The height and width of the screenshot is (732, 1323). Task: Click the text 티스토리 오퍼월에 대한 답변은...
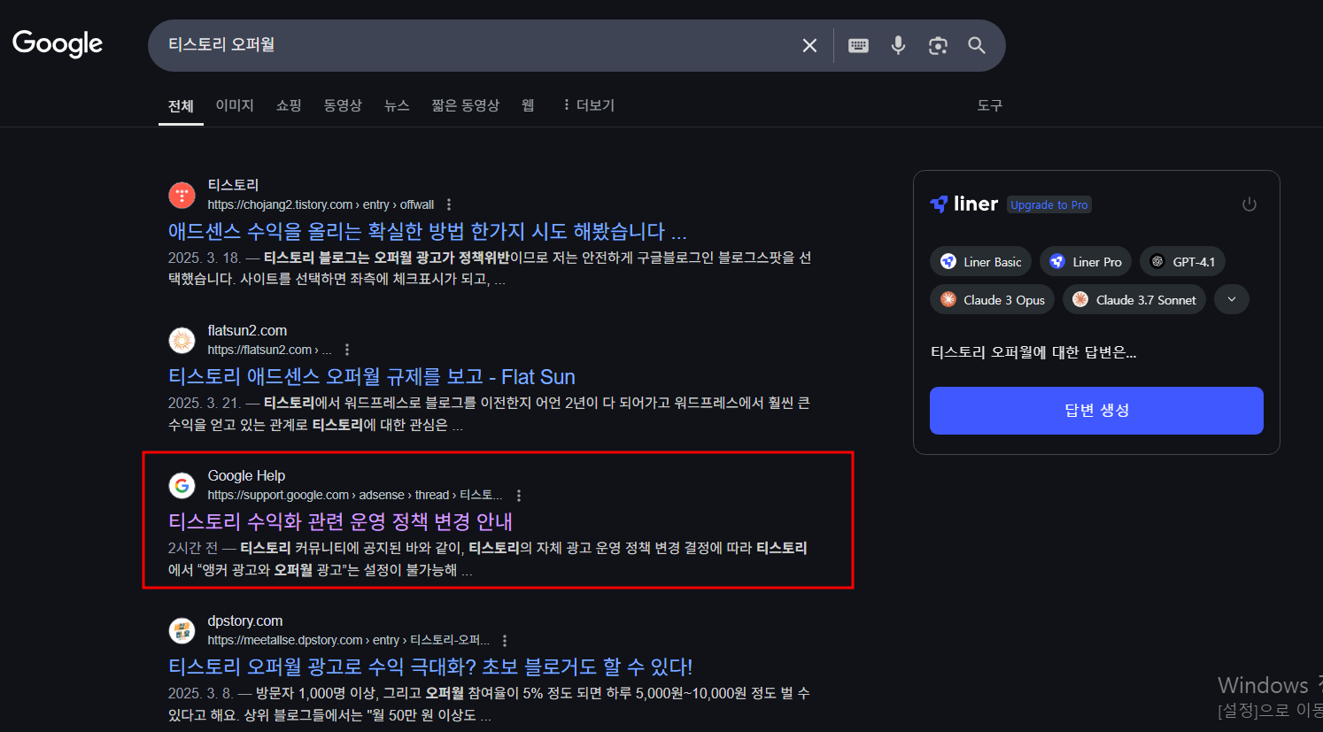1033,352
